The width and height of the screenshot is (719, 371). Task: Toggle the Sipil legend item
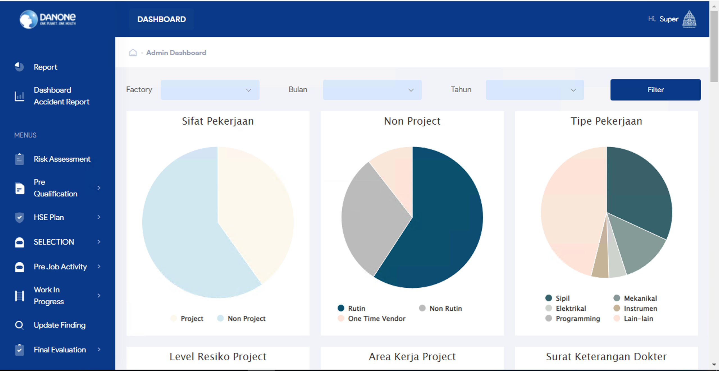tap(558, 298)
